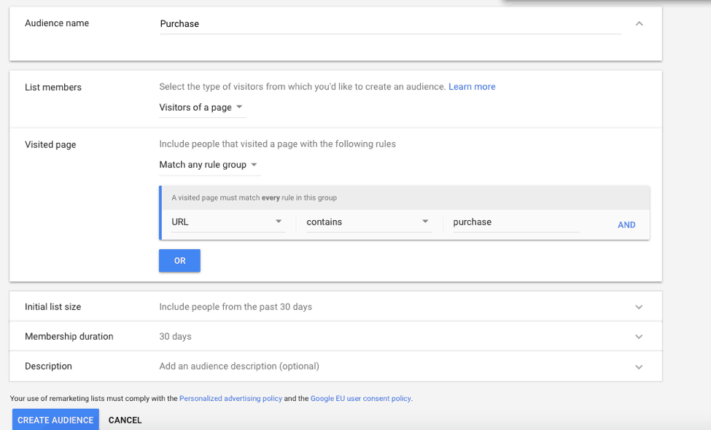Viewport: 711px width, 430px height.
Task: Open the URL rule type dropdown
Action: click(x=227, y=222)
